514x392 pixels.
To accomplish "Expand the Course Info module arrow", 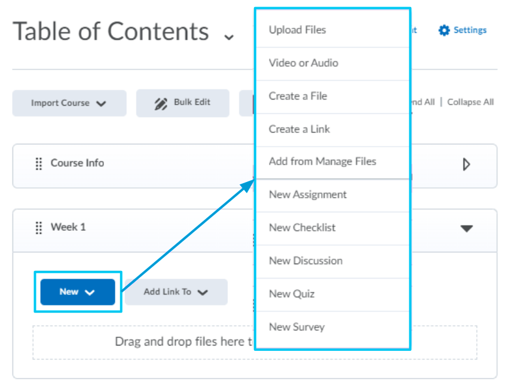I will tap(466, 164).
